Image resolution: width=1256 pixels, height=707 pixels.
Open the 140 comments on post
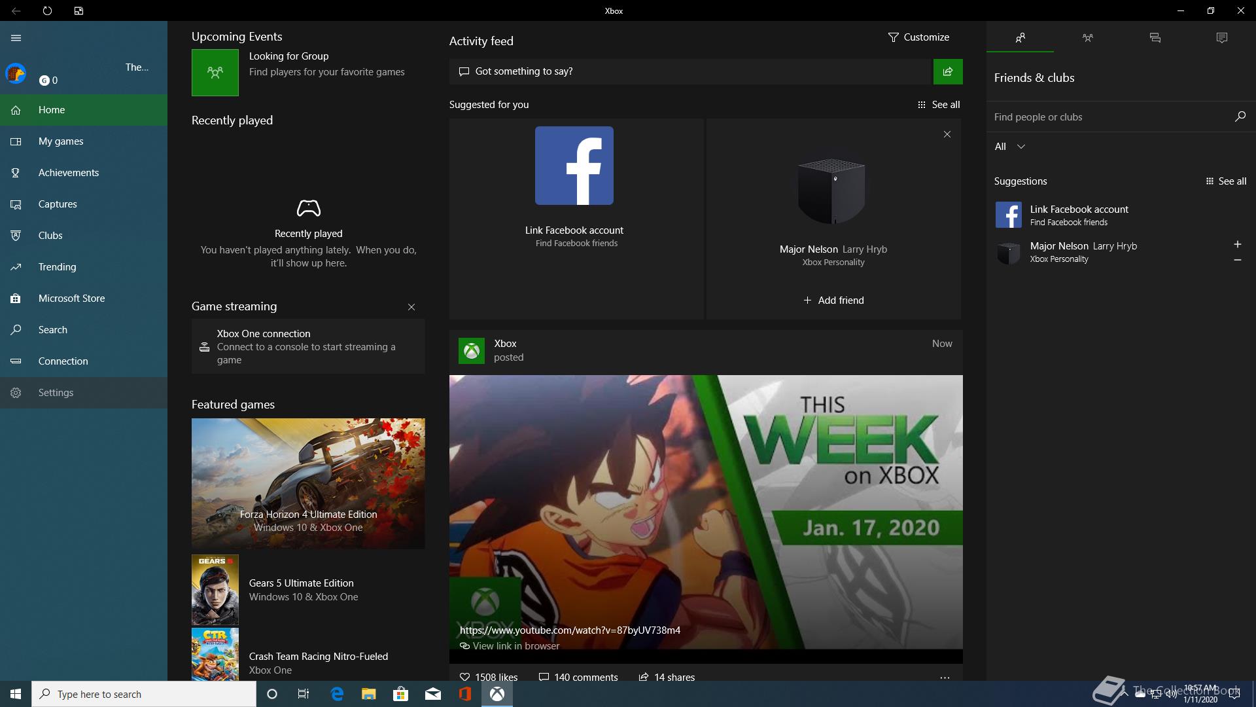[578, 677]
